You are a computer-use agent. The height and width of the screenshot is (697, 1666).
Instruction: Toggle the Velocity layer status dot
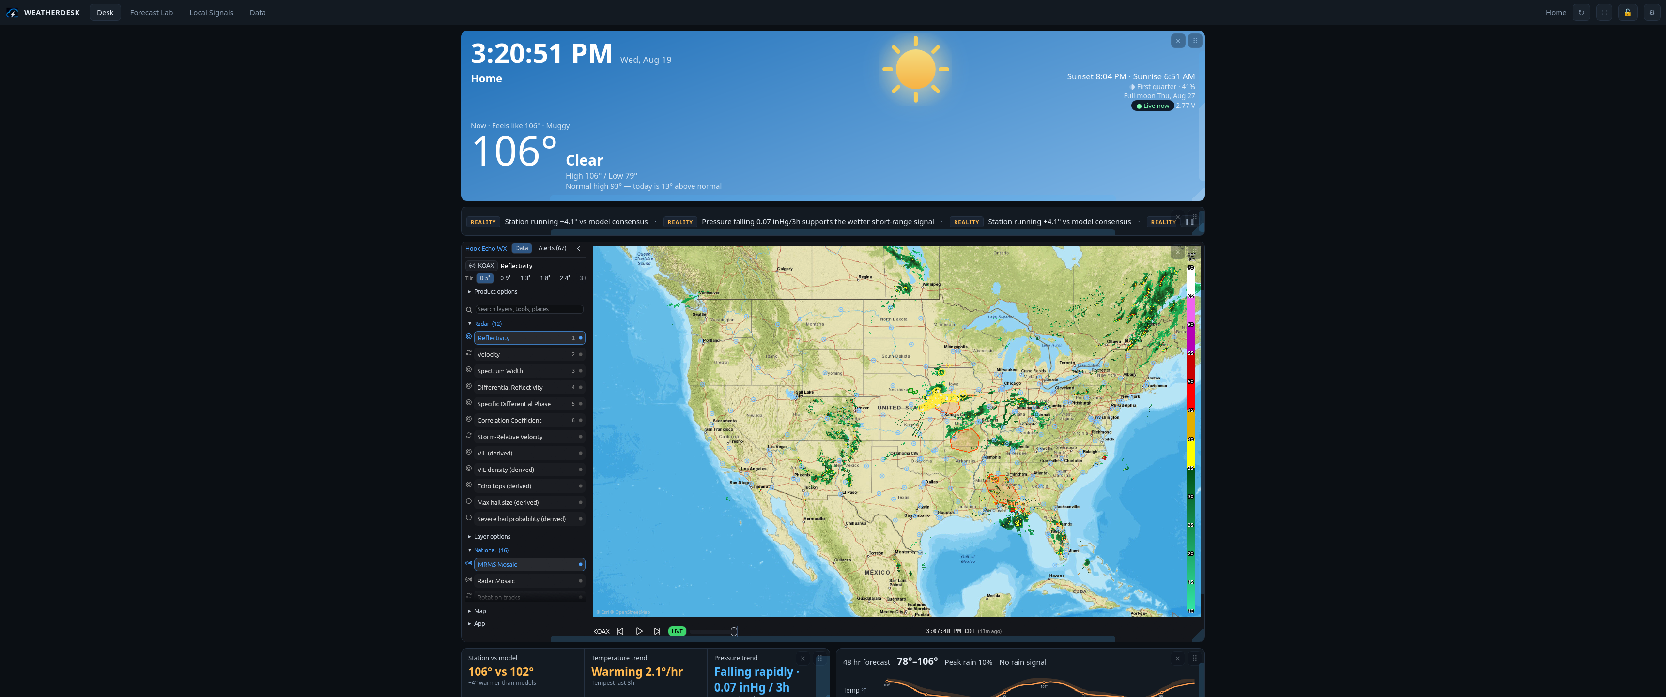[x=581, y=354]
